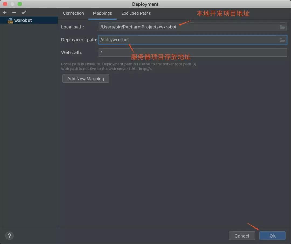The image size is (291, 244).
Task: Select the Mappings tab
Action: pos(102,13)
